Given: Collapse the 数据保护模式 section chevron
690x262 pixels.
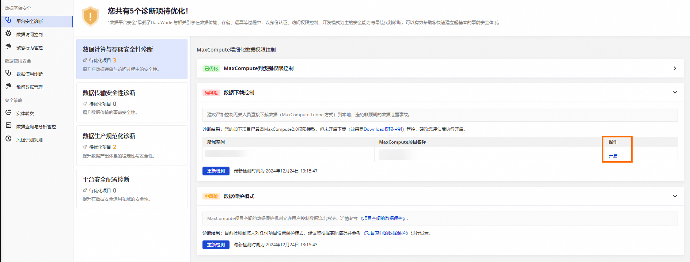Looking at the screenshot, I should coord(675,196).
